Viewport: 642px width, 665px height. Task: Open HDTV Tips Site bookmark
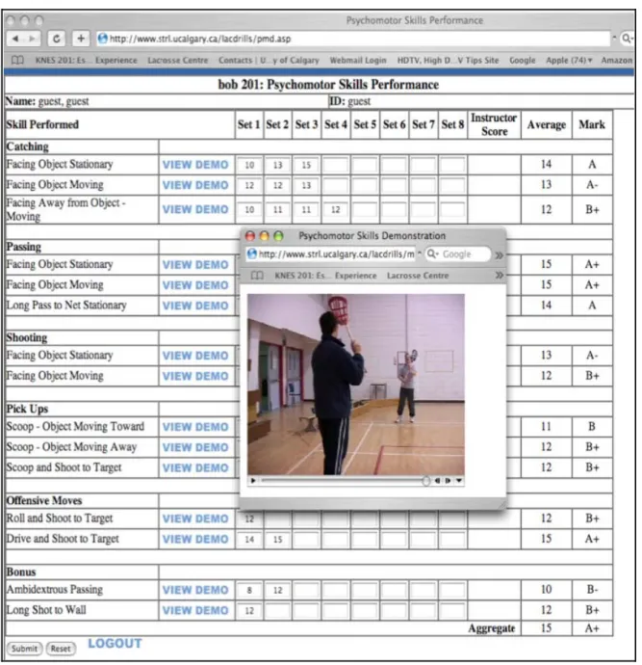[x=448, y=60]
